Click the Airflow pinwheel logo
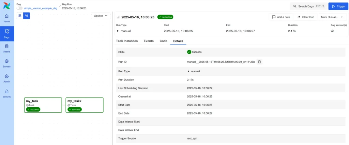Screen dimensions: 349x145 click(x=7, y=6)
